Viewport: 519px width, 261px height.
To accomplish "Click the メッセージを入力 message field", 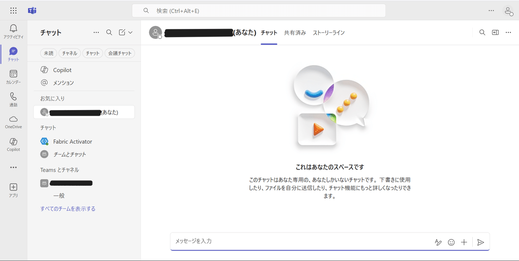I will (x=301, y=241).
